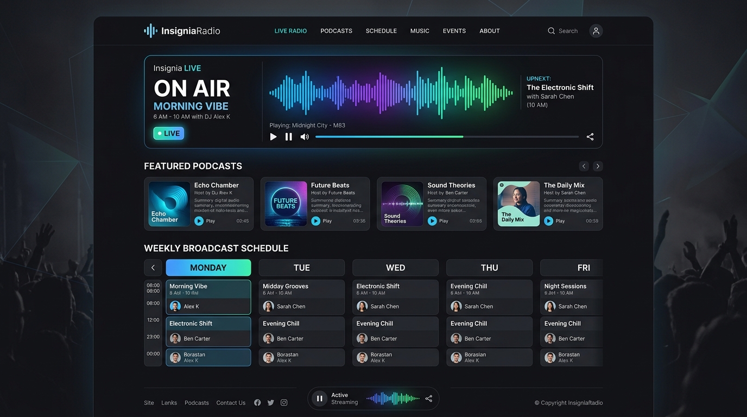Open the Future Beats cover thumbnail
Screen dimensions: 747x417
[x=286, y=204]
